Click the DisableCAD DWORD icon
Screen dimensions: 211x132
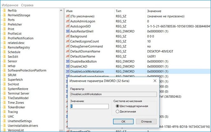(67, 66)
